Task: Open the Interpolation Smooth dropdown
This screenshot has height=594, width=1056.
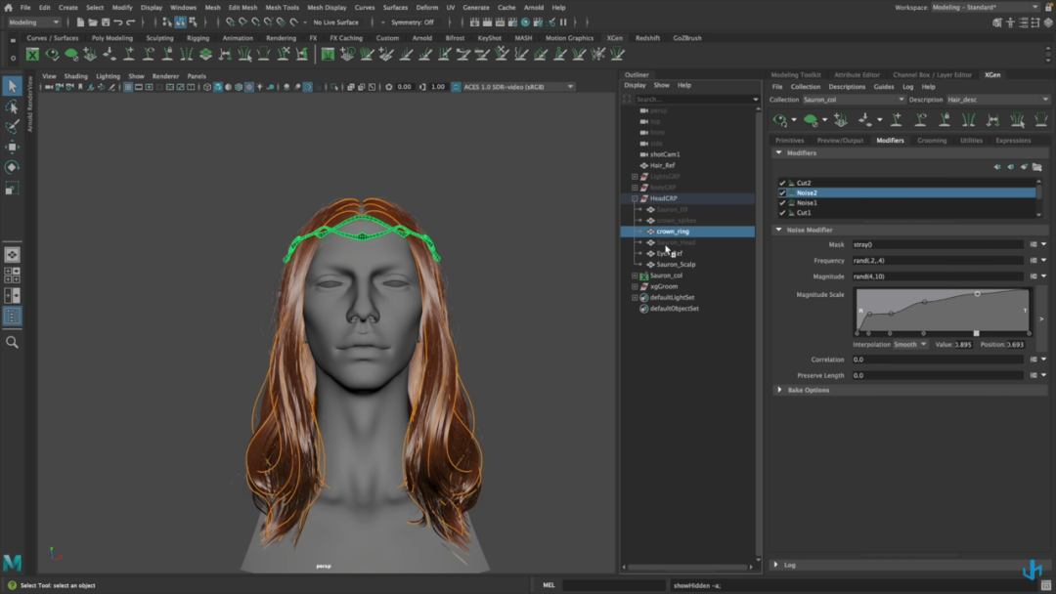Action: point(909,344)
